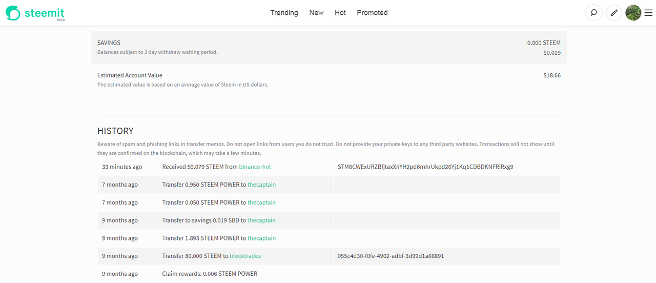Open the hamburger menu icon
This screenshot has width=656, height=283.
648,13
